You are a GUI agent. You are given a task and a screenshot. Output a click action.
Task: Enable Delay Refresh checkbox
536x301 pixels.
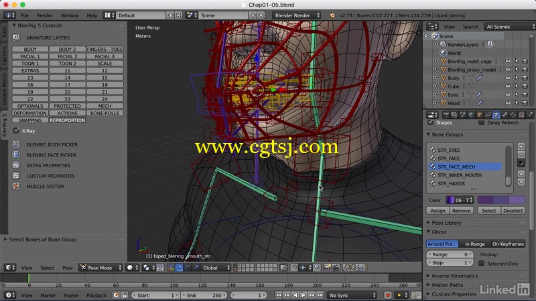481,122
